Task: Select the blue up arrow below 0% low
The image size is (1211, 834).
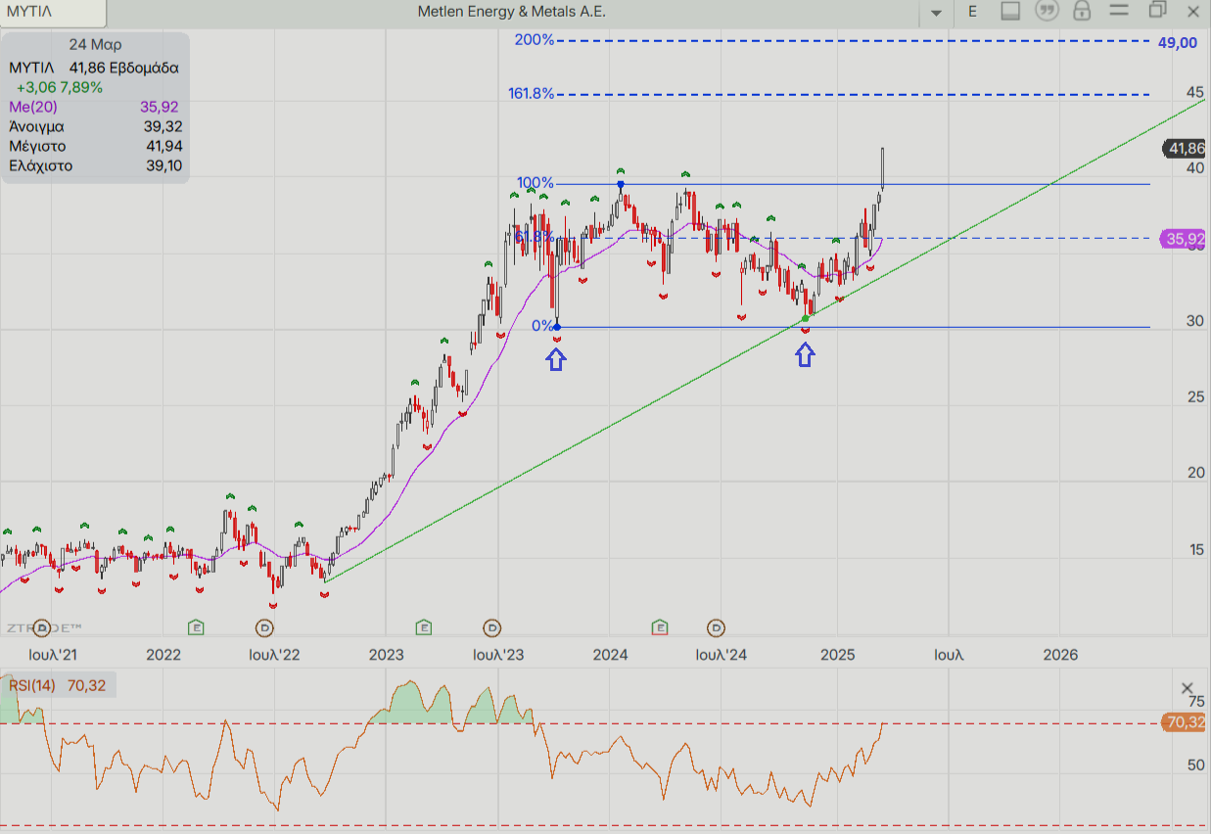Action: pyautogui.click(x=556, y=359)
